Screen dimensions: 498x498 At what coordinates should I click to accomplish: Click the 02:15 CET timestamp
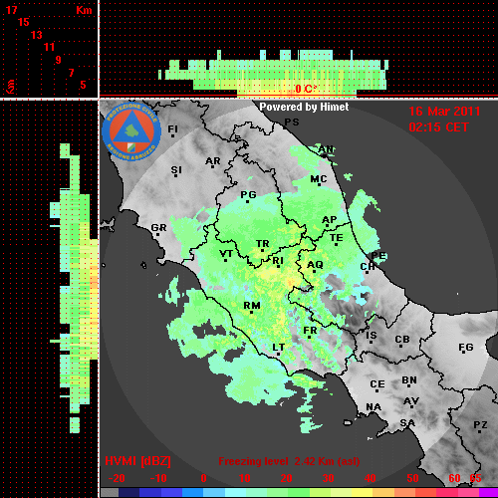point(438,127)
